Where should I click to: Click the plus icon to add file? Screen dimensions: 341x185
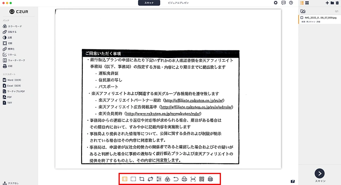point(327,3)
